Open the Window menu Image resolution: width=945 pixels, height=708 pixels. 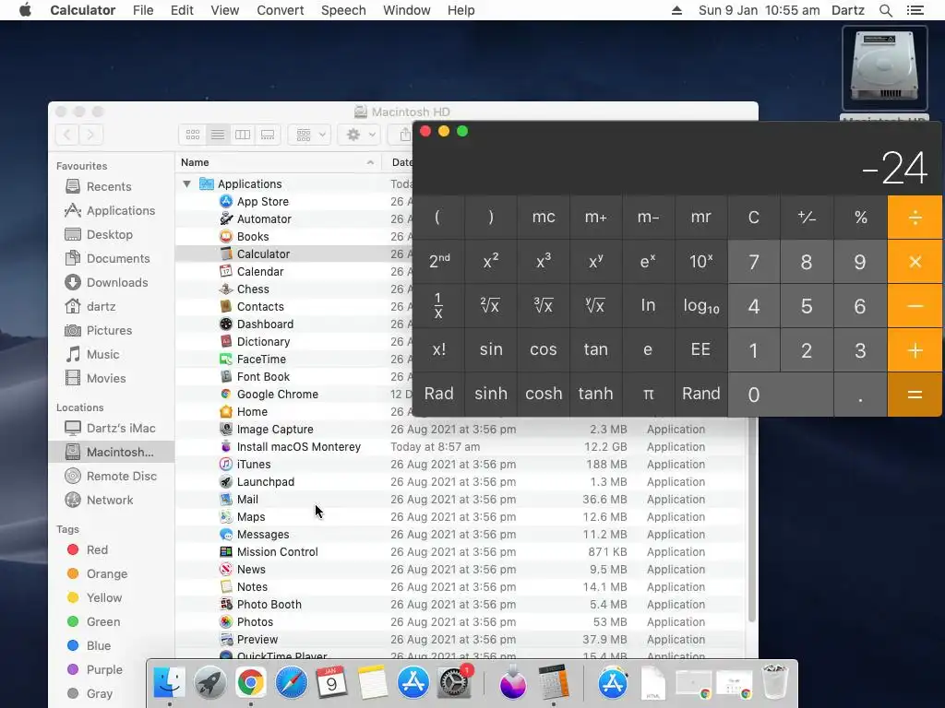coord(407,10)
